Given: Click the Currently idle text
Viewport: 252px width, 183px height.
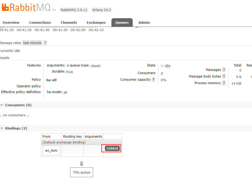Looking at the screenshot, I should click(10, 51).
